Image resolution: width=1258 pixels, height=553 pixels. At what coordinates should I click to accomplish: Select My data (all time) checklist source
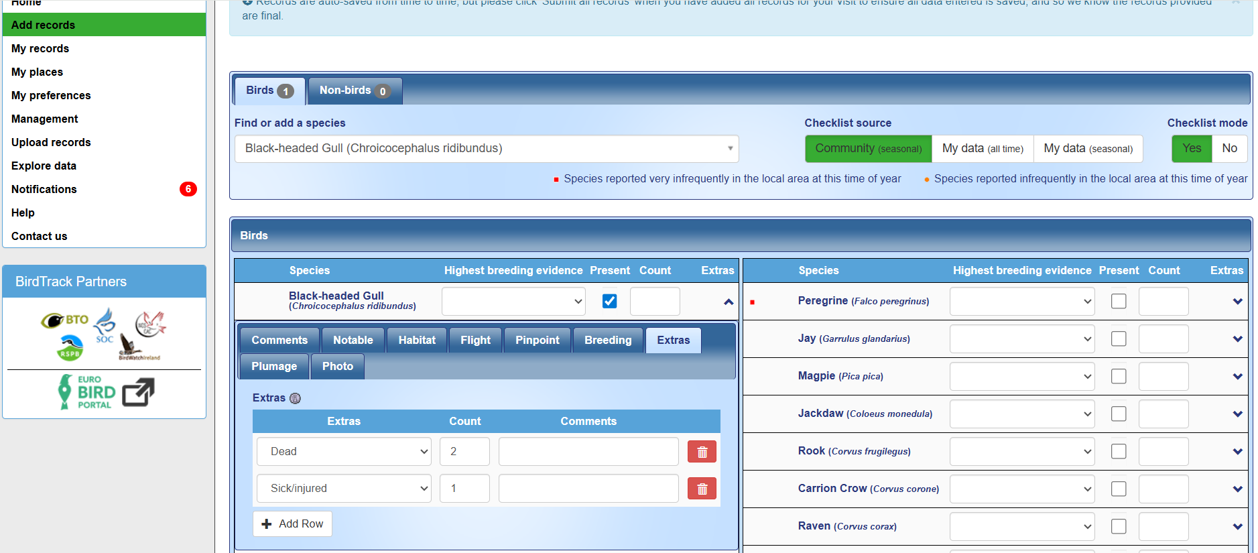(983, 149)
